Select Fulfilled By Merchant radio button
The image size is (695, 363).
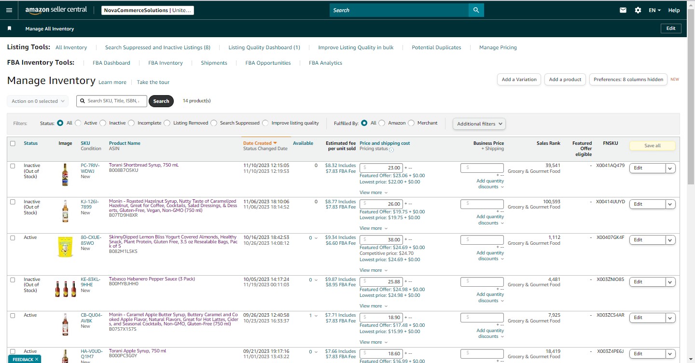[411, 123]
